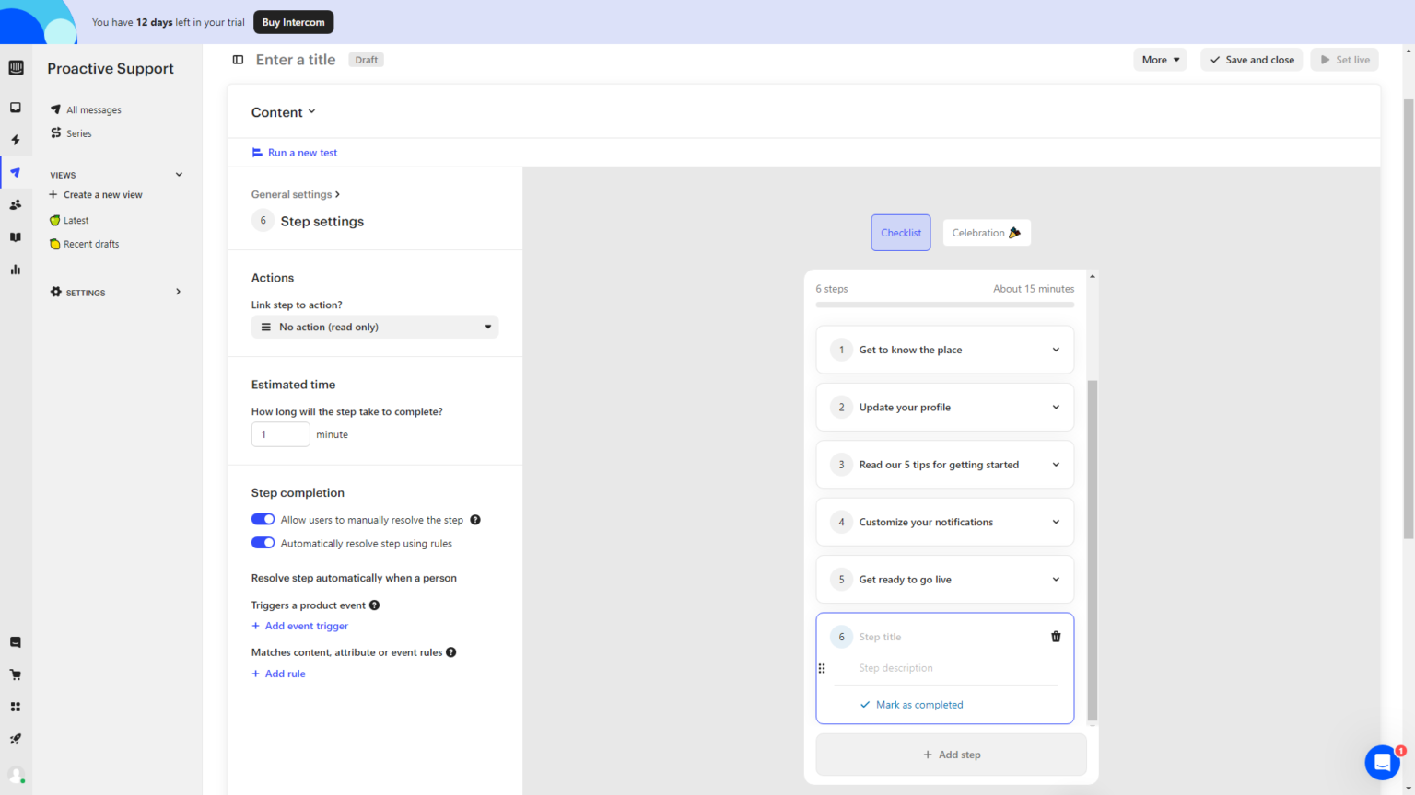This screenshot has width=1415, height=795.
Task: Open the paper plane Outbound section
Action: 15,172
